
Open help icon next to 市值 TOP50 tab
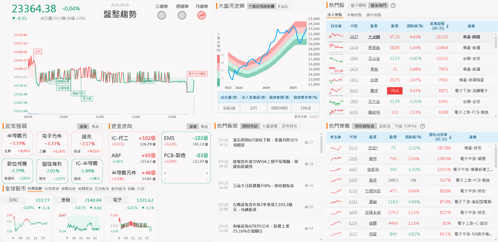tap(422, 126)
